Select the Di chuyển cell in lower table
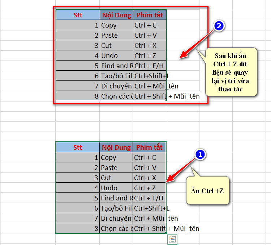The height and width of the screenshot is (245, 271). pos(116,218)
